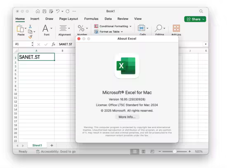
Task: Open the Undo history dropdown arrow
Action: tap(62, 11)
